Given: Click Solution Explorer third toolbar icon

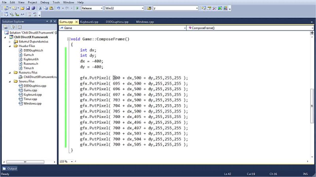Looking at the screenshot, I should pyautogui.click(x=19, y=27).
